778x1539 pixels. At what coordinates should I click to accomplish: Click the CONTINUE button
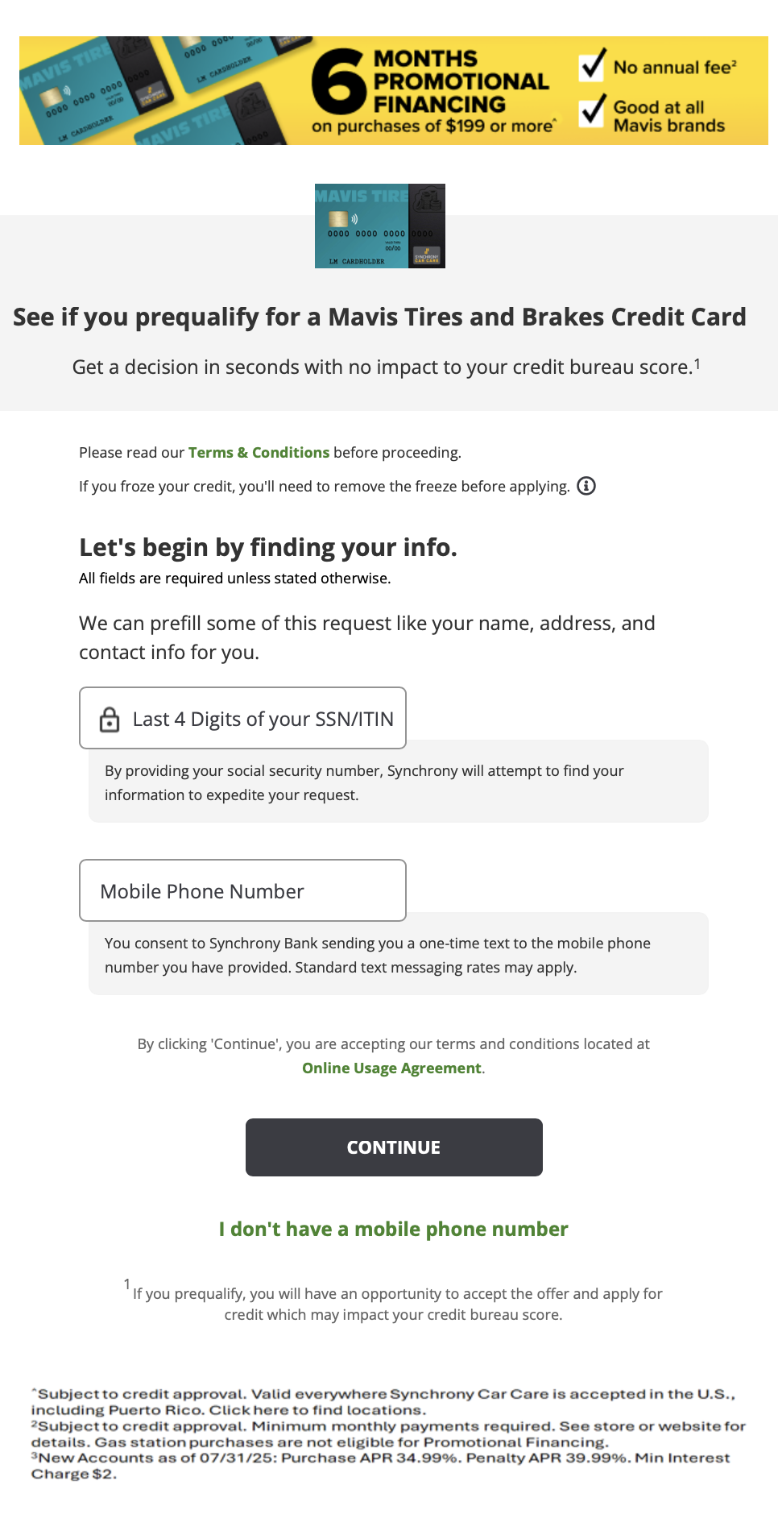[394, 1147]
